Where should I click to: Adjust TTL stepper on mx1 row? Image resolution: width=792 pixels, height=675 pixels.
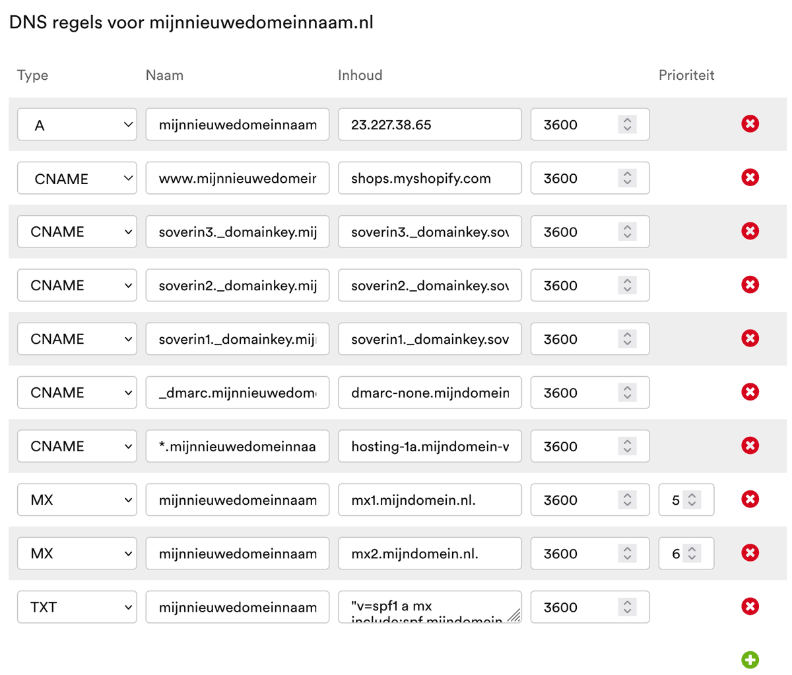[x=628, y=499]
